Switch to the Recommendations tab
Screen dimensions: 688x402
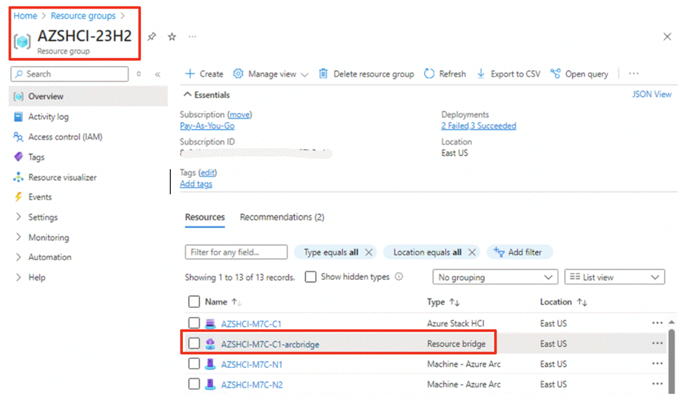click(x=281, y=217)
